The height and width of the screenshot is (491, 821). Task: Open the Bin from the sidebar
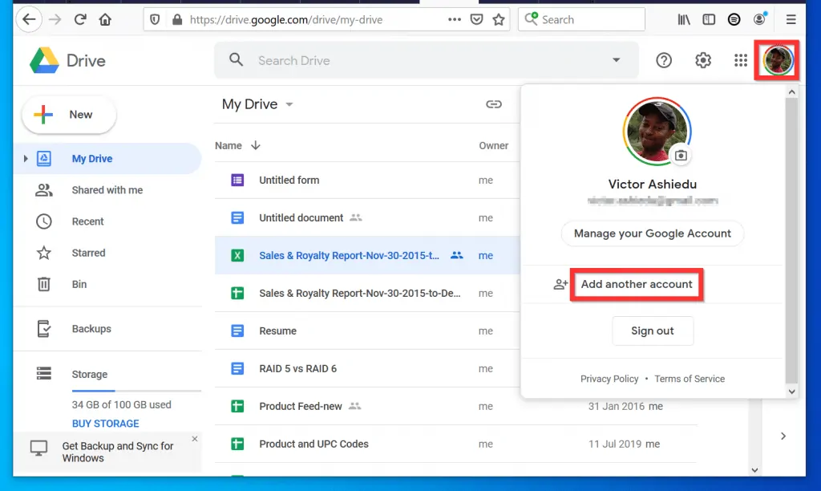tap(80, 284)
